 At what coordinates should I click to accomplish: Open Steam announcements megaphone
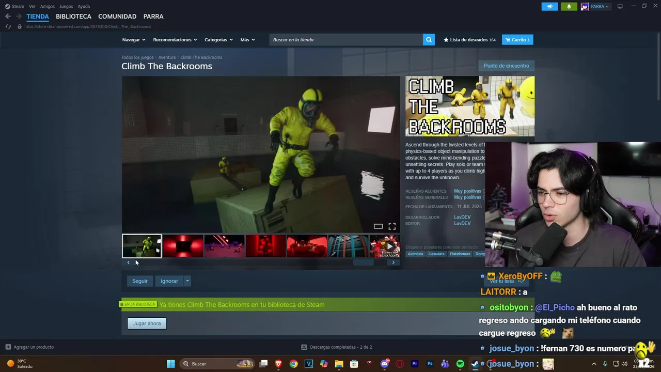pyautogui.click(x=549, y=6)
